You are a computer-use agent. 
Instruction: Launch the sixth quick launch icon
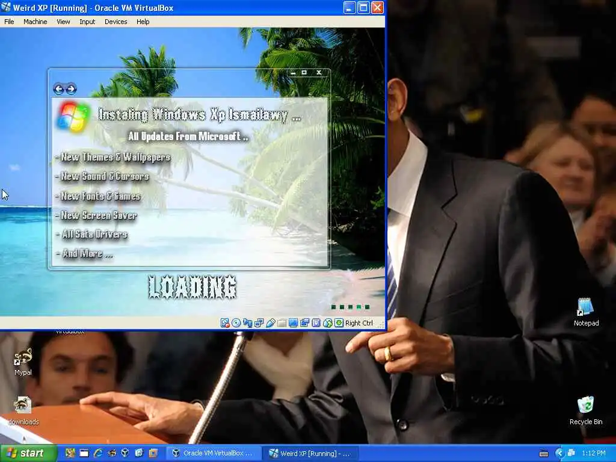(x=139, y=453)
